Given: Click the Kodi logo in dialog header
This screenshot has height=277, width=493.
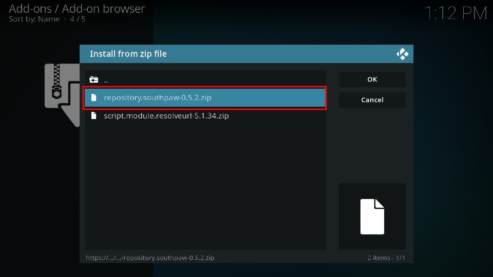Looking at the screenshot, I should pos(402,54).
